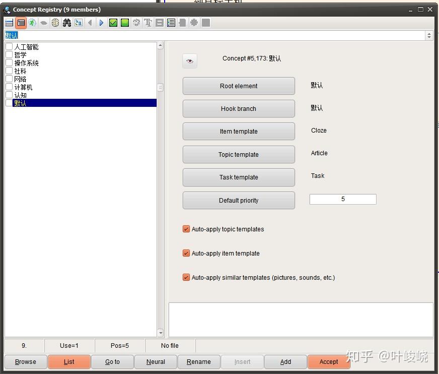Tick the checkbox next to 社科
Screen dimensions: 439x374
[9, 71]
